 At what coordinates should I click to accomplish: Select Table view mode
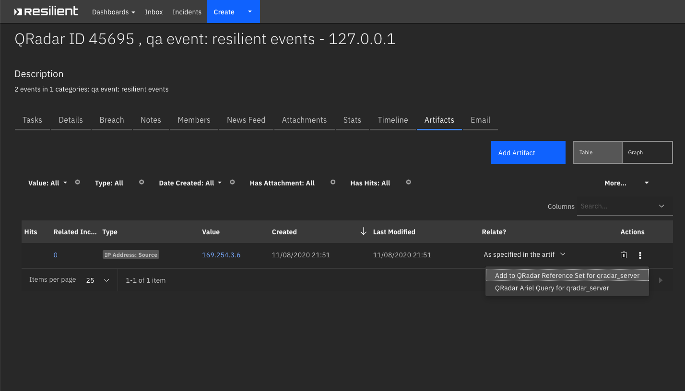597,152
